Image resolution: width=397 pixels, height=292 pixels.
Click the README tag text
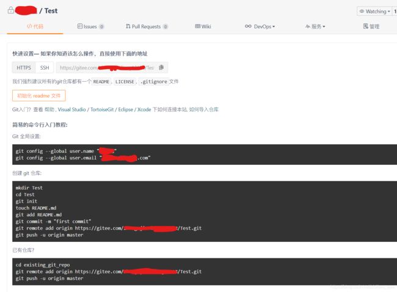tap(101, 81)
